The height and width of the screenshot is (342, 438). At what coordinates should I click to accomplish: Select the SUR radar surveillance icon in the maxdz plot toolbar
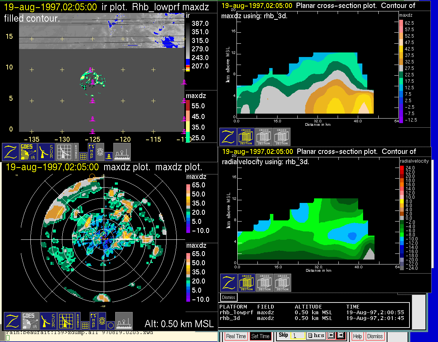coord(48,321)
